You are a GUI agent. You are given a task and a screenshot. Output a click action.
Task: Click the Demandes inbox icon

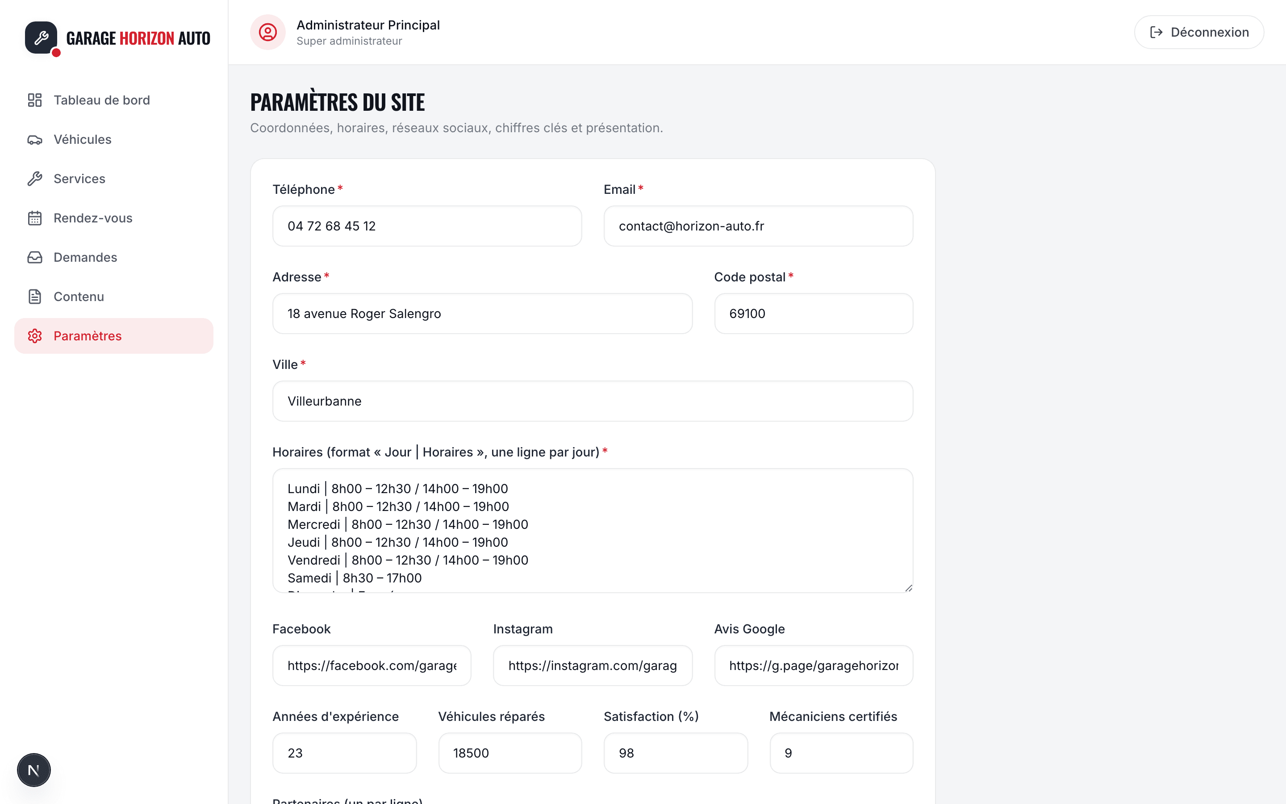point(34,257)
